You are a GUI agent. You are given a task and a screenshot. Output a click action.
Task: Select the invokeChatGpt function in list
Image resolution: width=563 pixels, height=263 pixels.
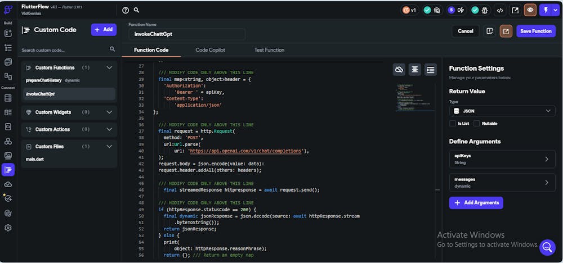[69, 94]
